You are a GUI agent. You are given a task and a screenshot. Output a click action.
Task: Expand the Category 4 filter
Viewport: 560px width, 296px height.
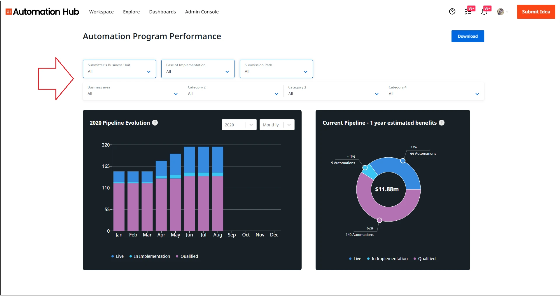(434, 91)
